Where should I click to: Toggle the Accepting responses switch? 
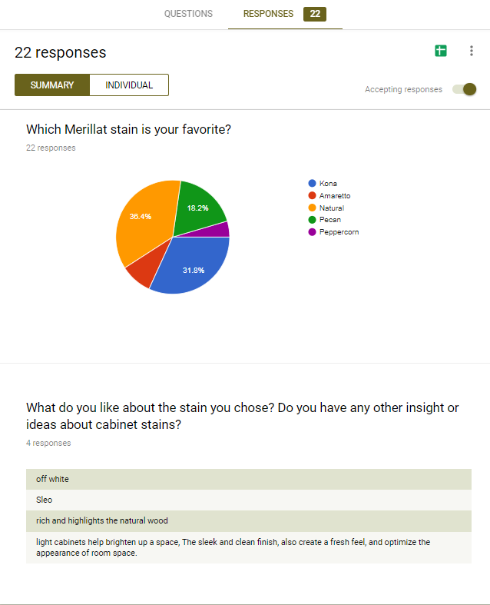coord(465,89)
